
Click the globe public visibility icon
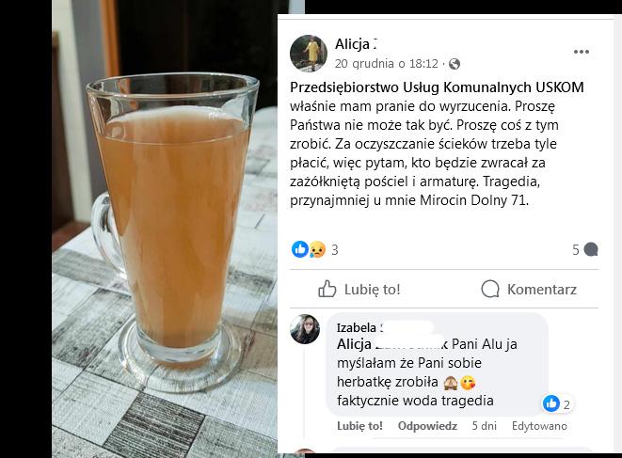(455, 64)
